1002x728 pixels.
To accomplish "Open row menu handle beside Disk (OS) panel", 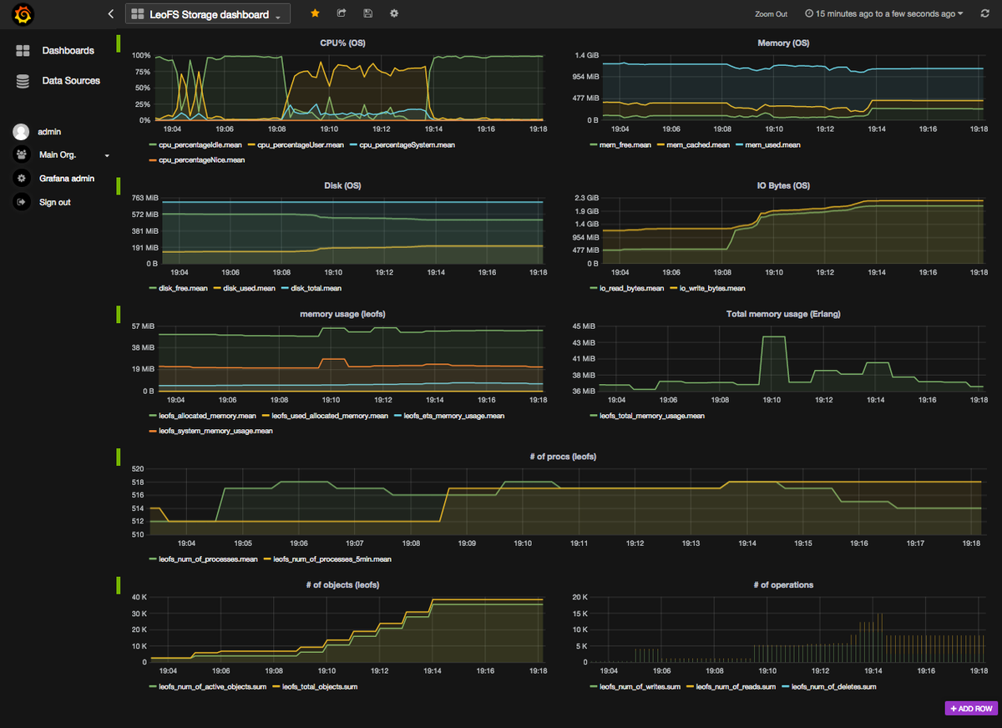I will [x=119, y=187].
